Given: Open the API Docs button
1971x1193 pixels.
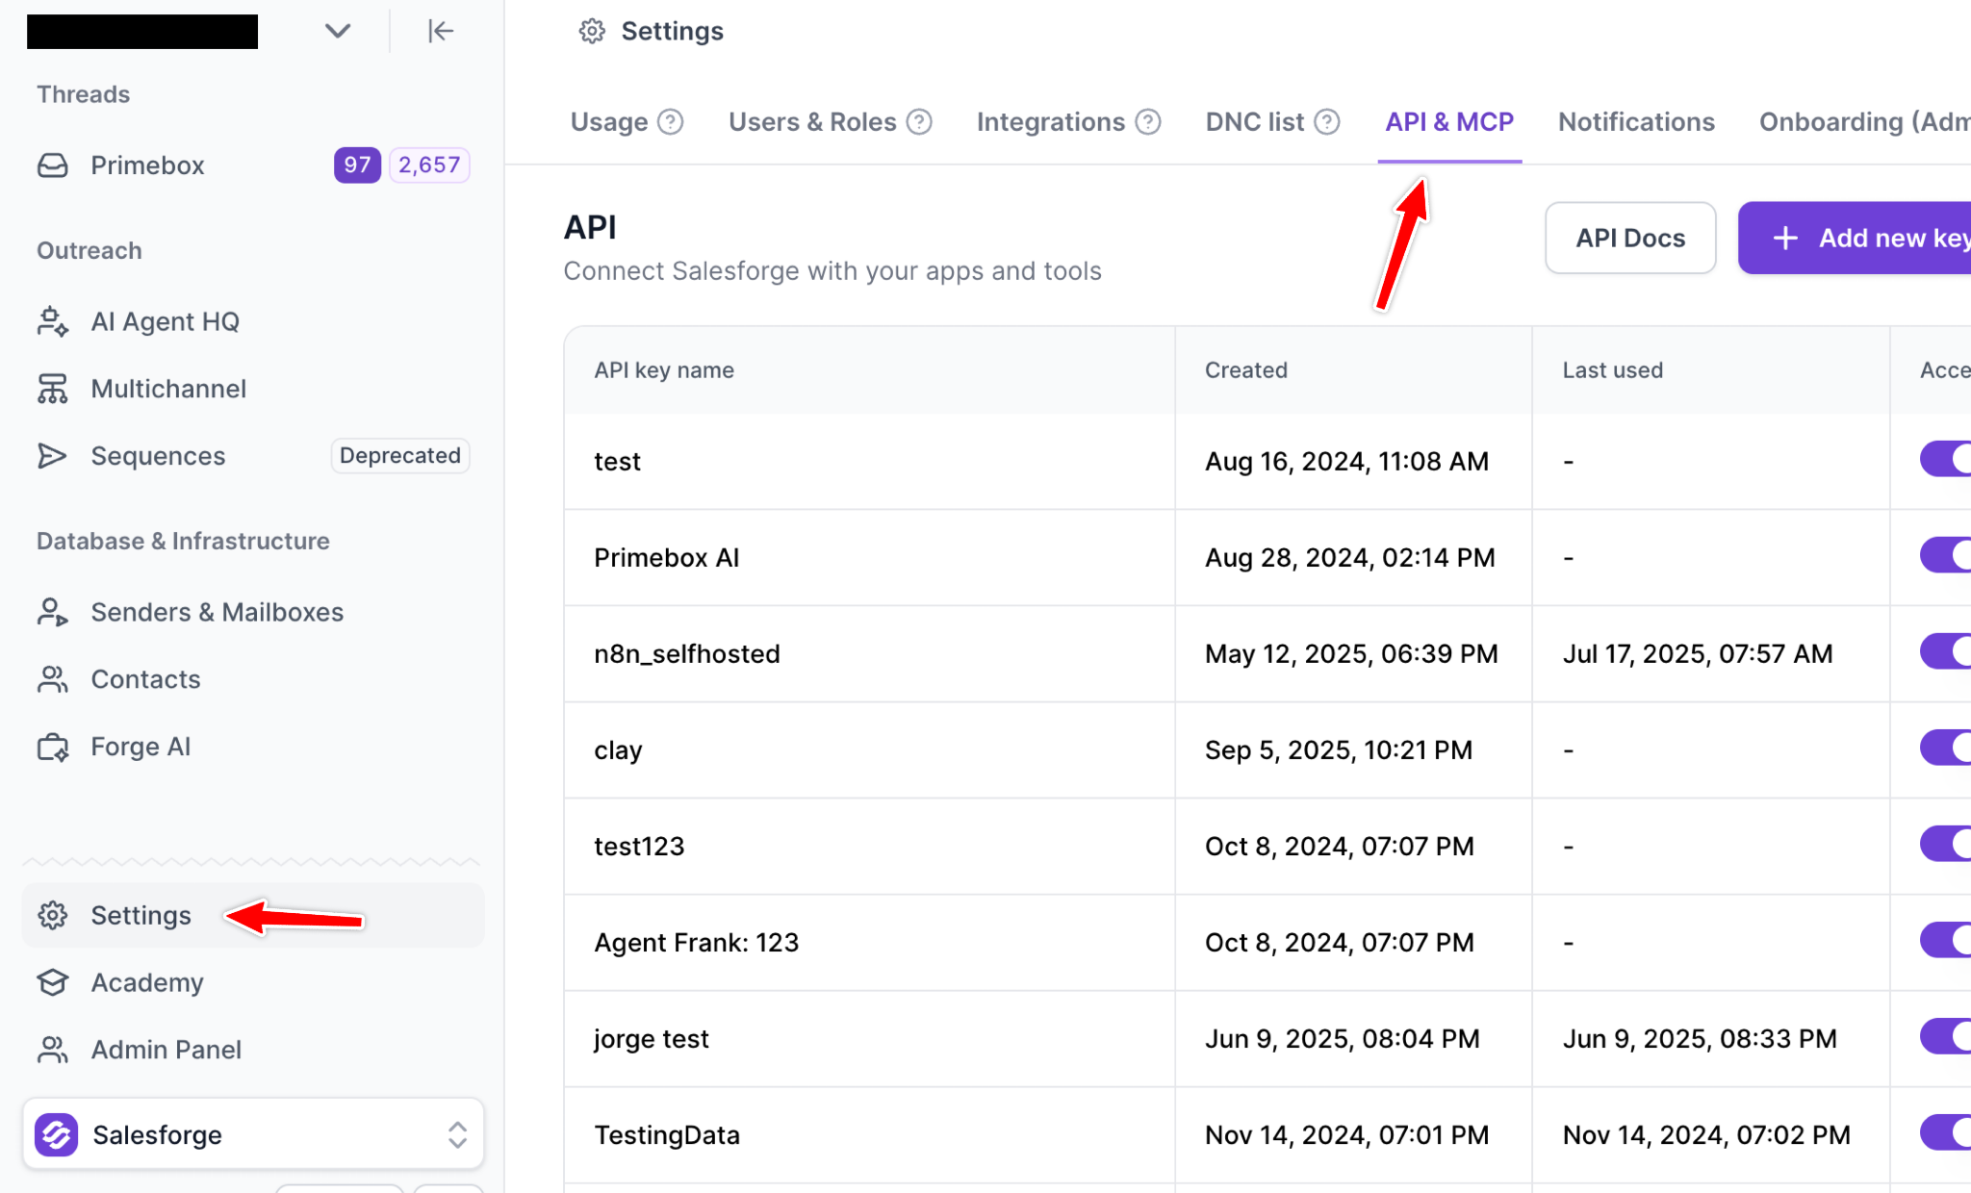Looking at the screenshot, I should [x=1630, y=238].
